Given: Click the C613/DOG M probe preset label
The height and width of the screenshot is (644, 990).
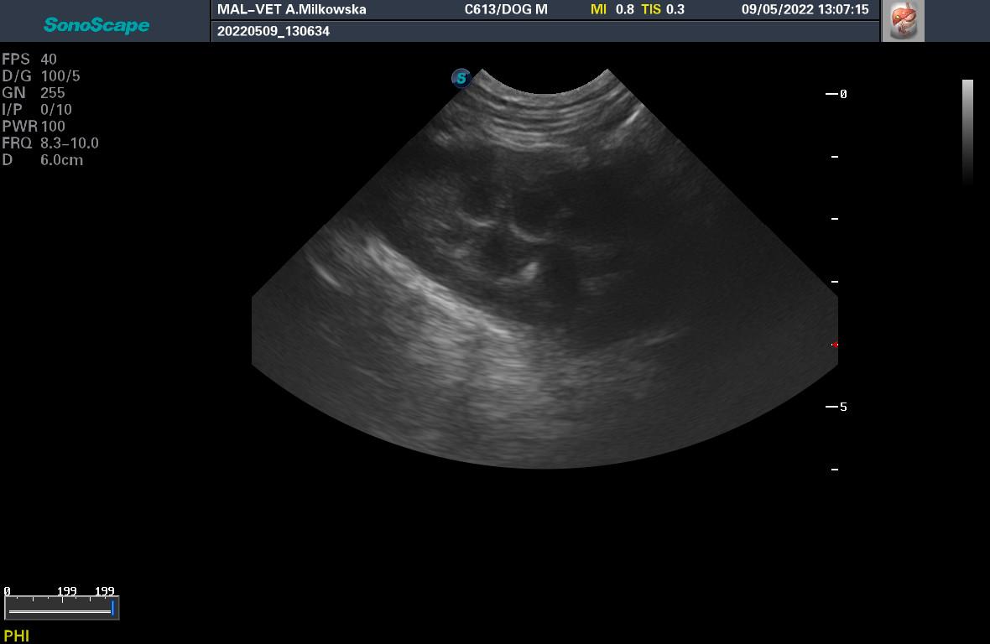Looking at the screenshot, I should tap(506, 10).
